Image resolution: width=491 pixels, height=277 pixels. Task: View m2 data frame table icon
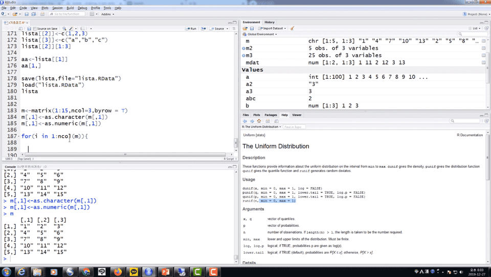[483, 48]
